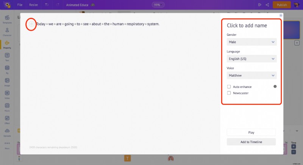Open the user profile avatar

coord(297,5)
